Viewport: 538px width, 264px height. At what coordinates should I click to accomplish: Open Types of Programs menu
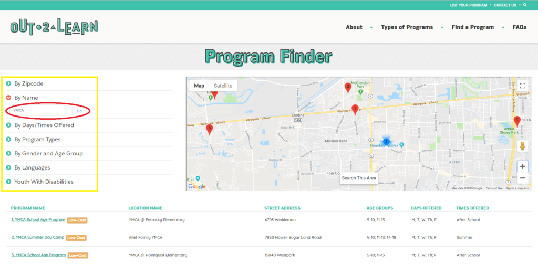pos(407,27)
